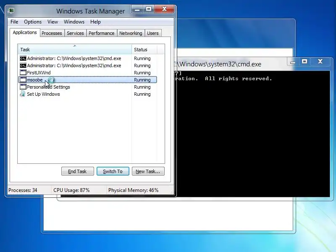
Task: Sort by the Status column header
Action: click(x=144, y=50)
